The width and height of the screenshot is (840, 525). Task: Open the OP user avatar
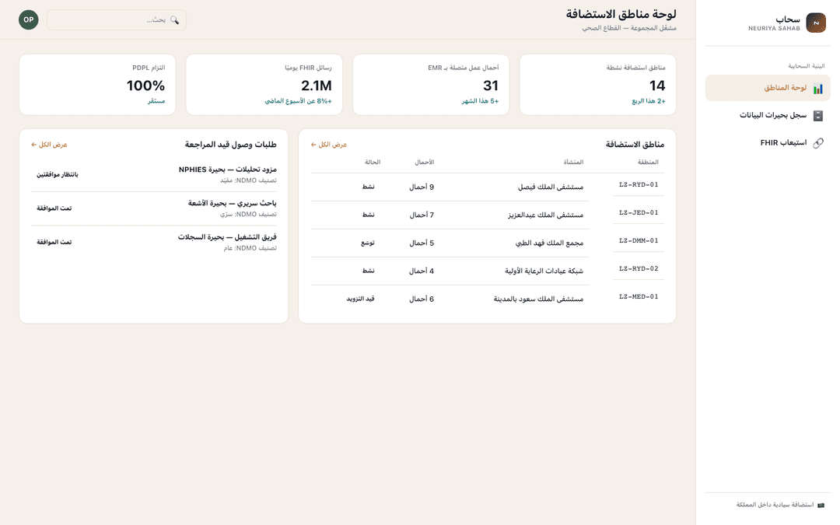click(x=29, y=19)
